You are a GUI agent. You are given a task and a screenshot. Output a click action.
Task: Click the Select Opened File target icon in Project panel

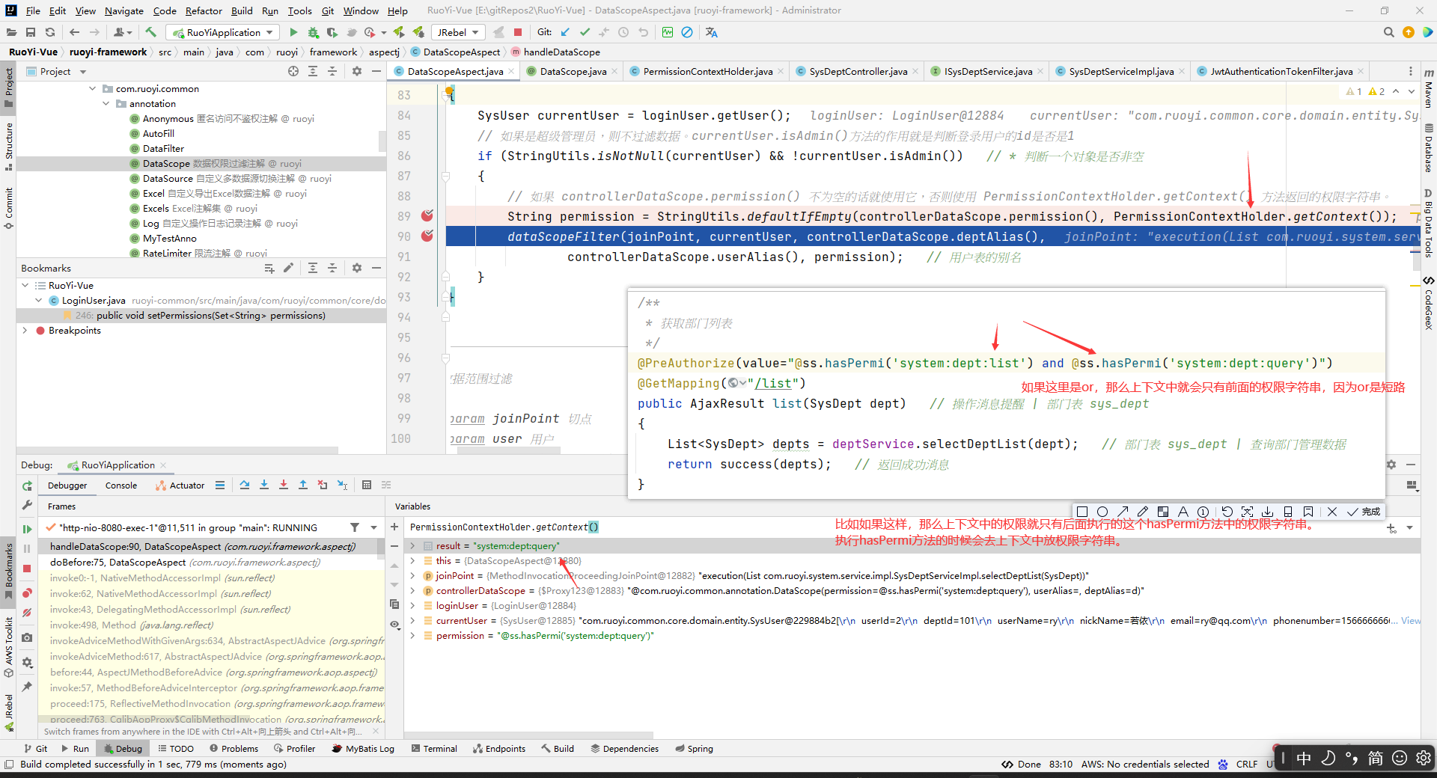293,71
